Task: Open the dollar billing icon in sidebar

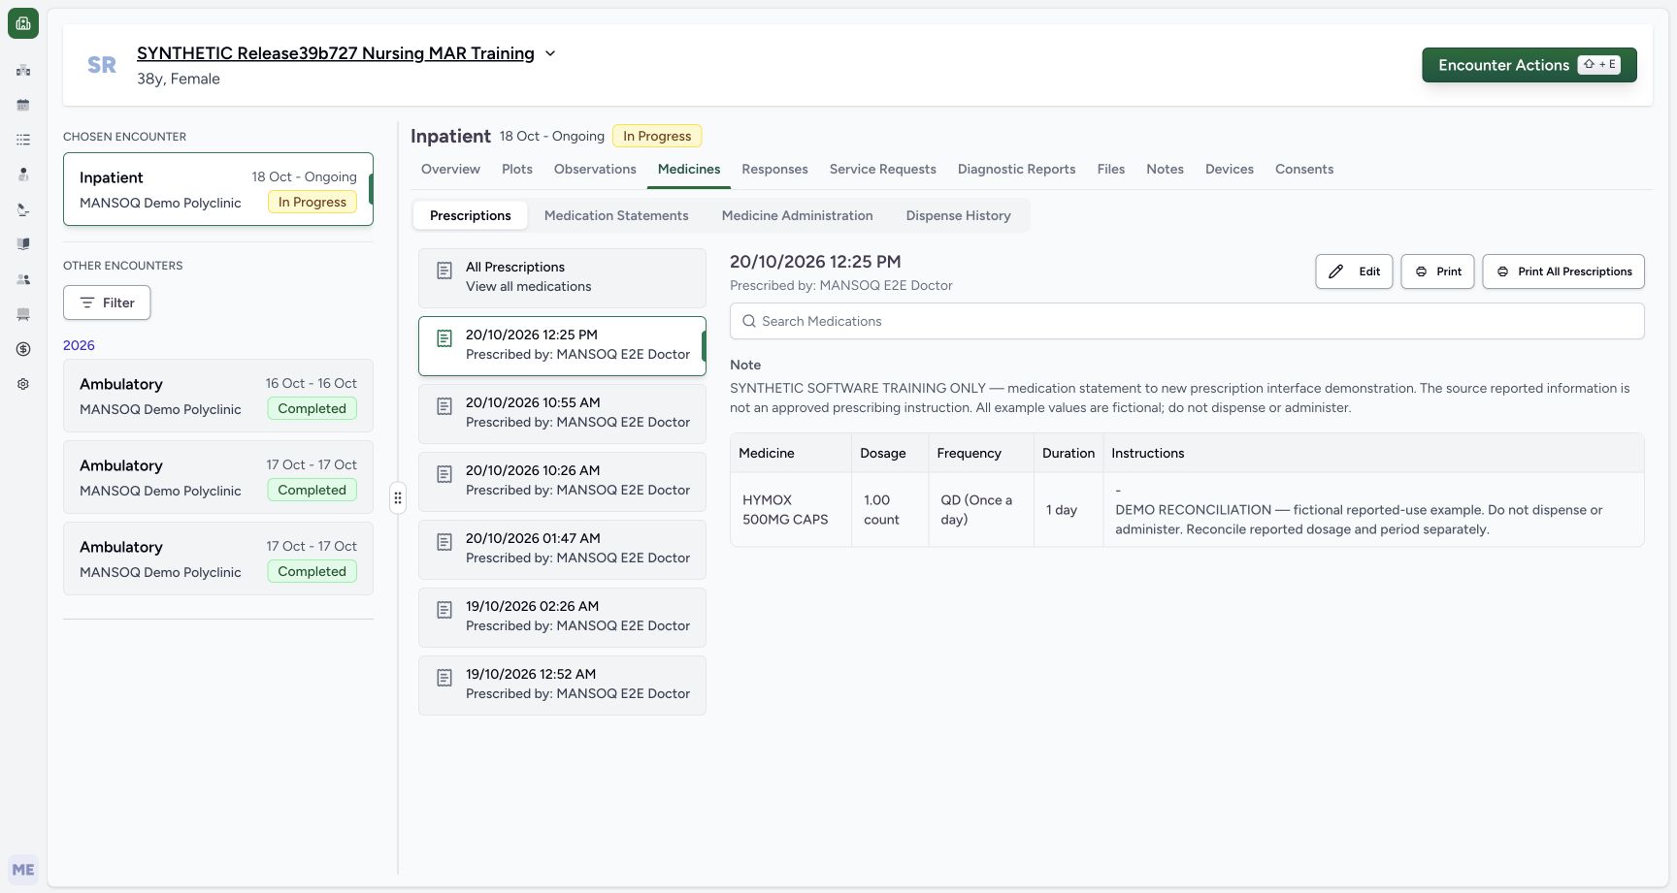Action: 23,349
